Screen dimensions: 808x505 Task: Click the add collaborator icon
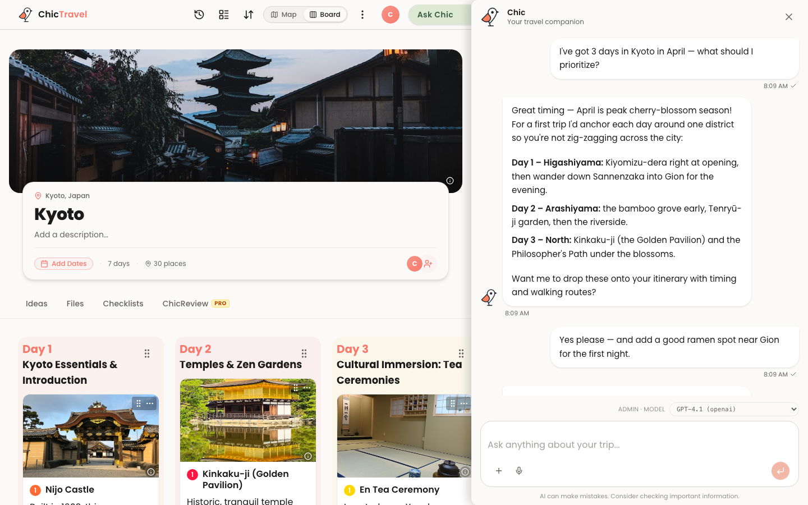[429, 264]
